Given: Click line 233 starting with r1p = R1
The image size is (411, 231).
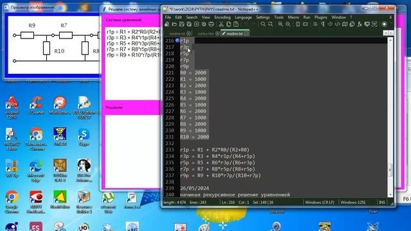Looking at the screenshot, I should pos(214,150).
